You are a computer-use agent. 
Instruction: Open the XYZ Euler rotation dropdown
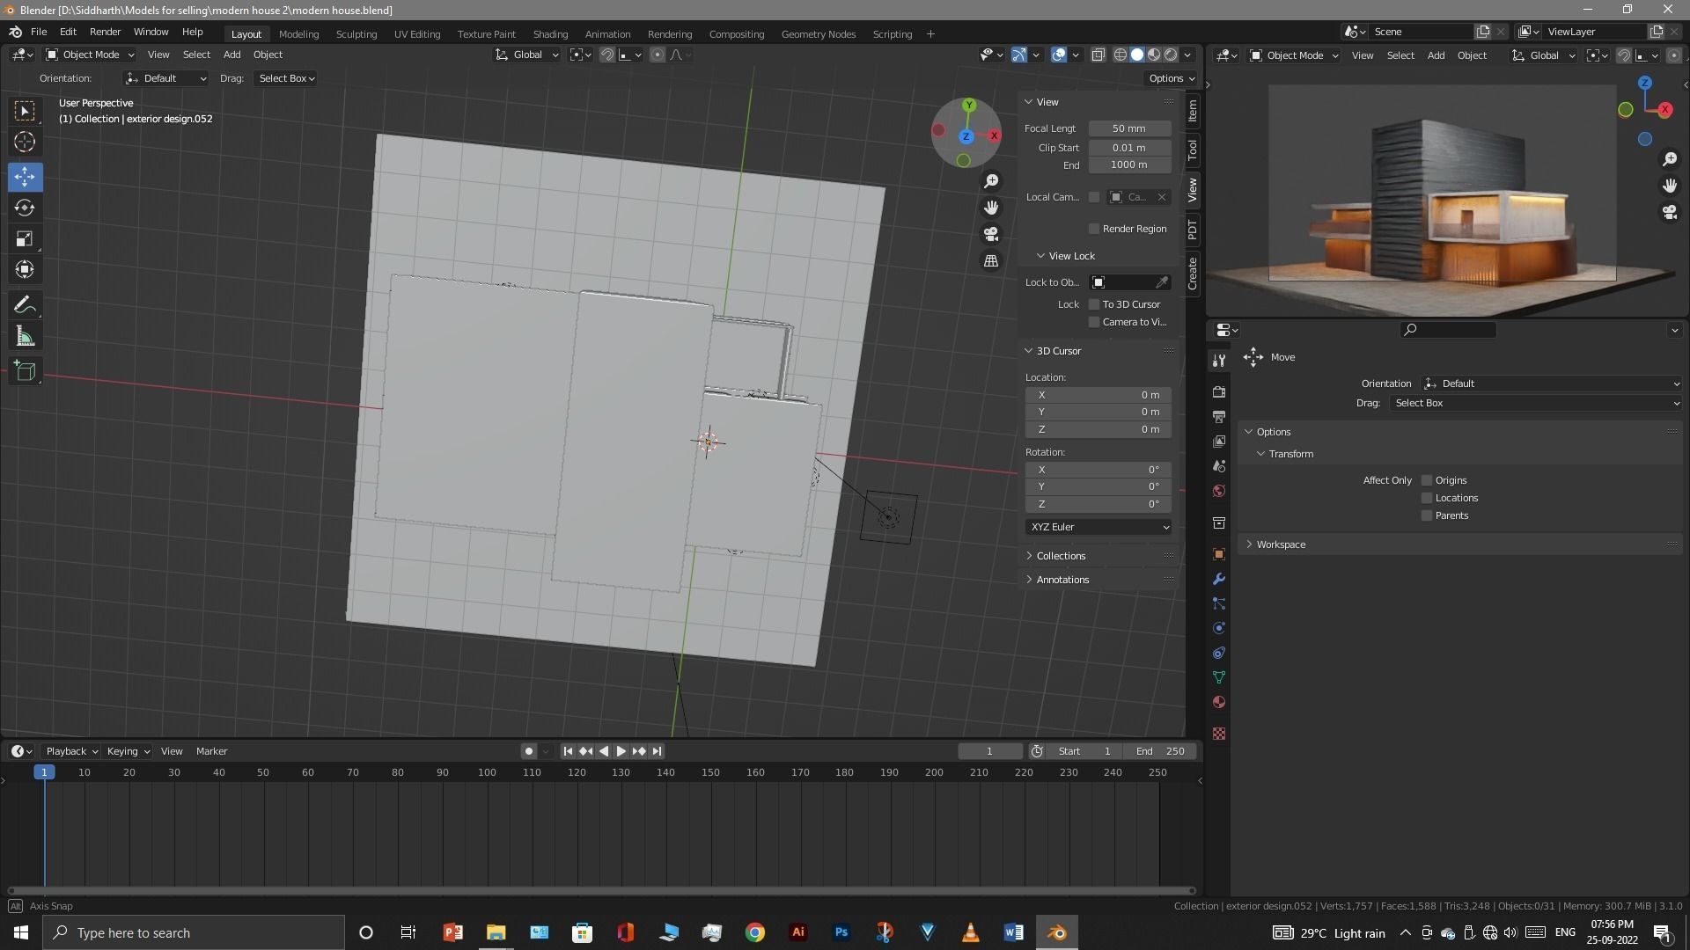1098,527
